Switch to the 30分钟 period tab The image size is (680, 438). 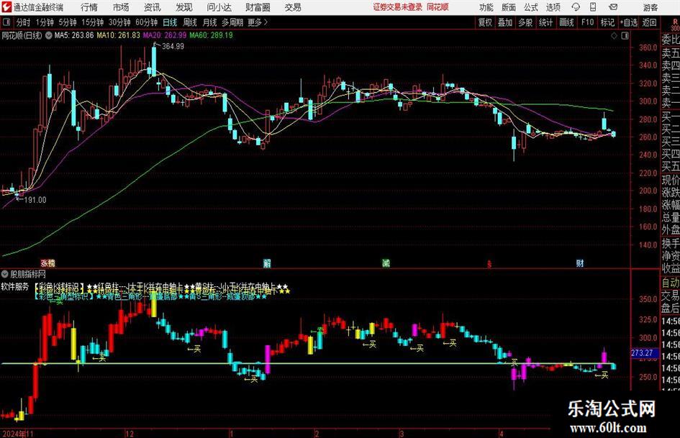[119, 22]
